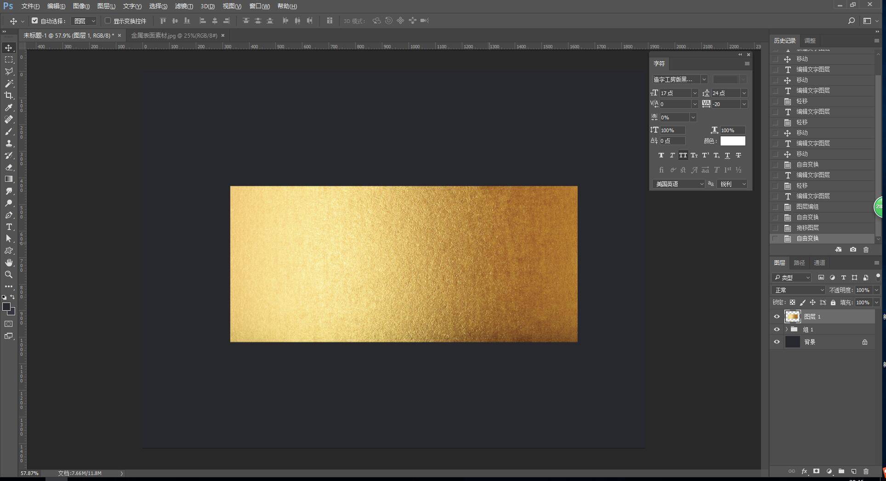
Task: Select the Crop tool
Action: pos(9,95)
